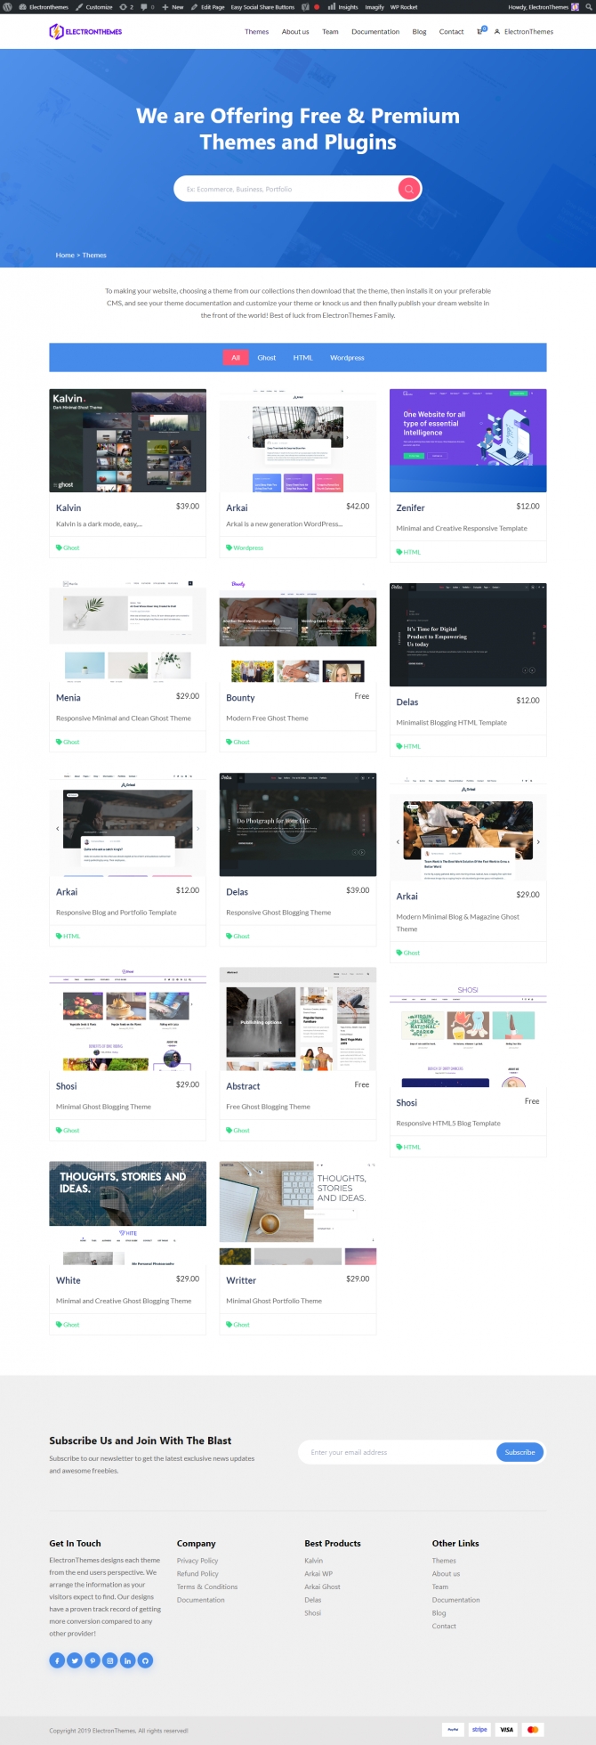The width and height of the screenshot is (596, 1745).
Task: Click the ElectronThemes logo in header
Action: pyautogui.click(x=85, y=32)
